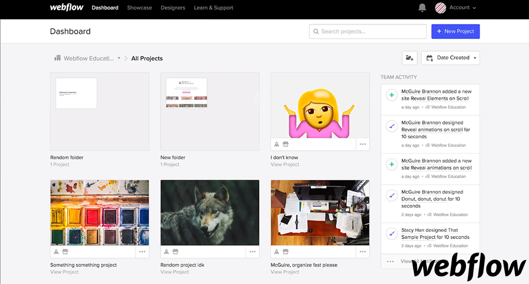Image resolution: width=529 pixels, height=284 pixels.
Task: Click the Search projects input field
Action: point(368,31)
